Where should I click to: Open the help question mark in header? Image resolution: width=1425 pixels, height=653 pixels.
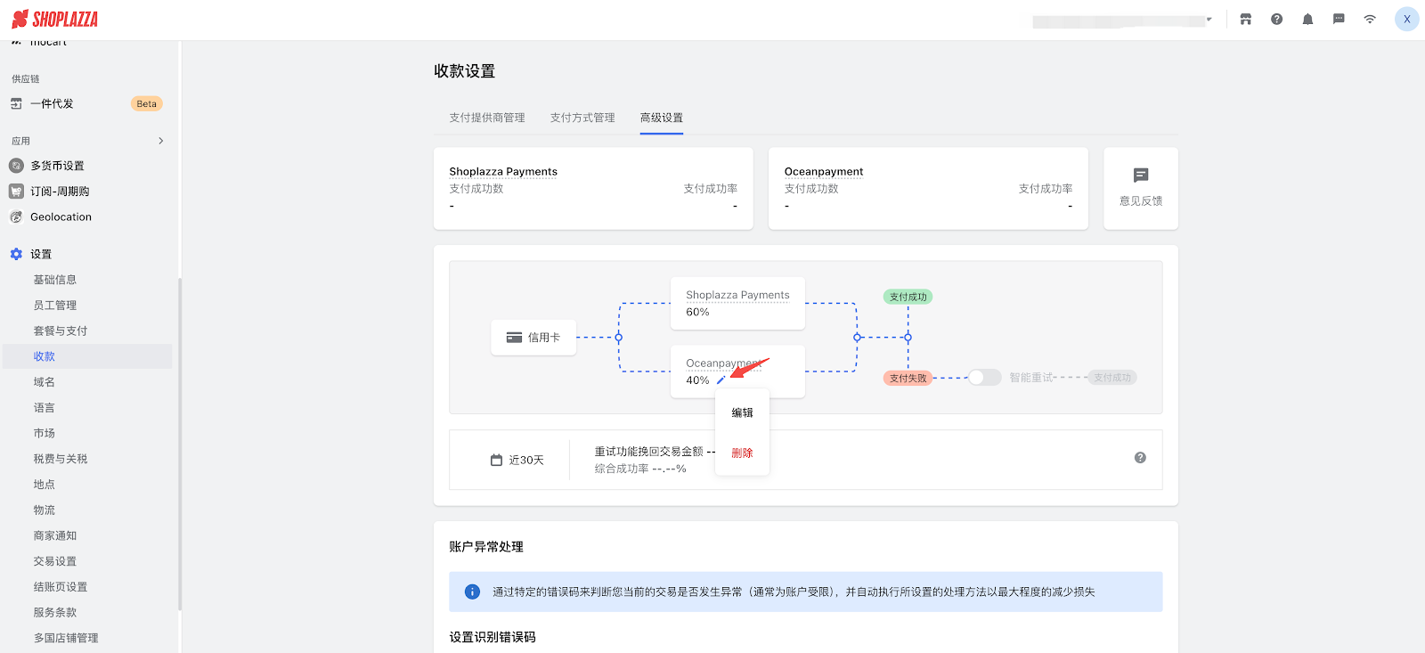point(1276,19)
